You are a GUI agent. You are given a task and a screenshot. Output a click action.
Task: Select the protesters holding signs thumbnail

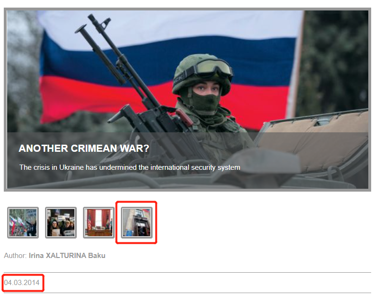pyautogui.click(x=61, y=222)
